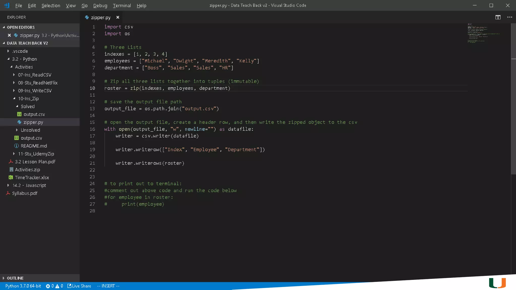Open the editor more actions ellipsis

509,17
